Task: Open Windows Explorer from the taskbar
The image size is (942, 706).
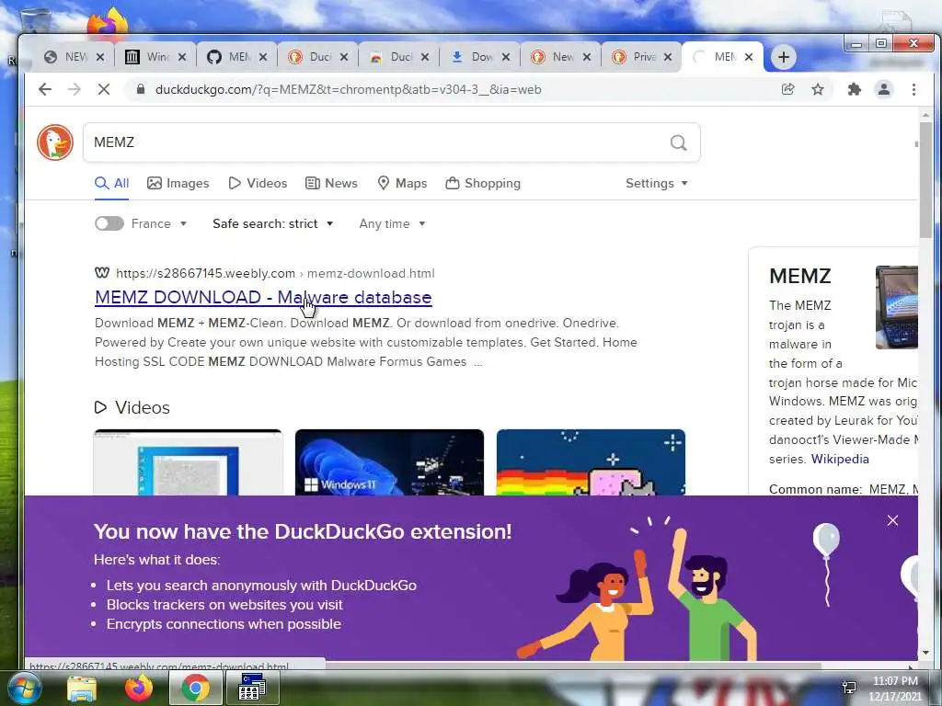Action: click(82, 688)
